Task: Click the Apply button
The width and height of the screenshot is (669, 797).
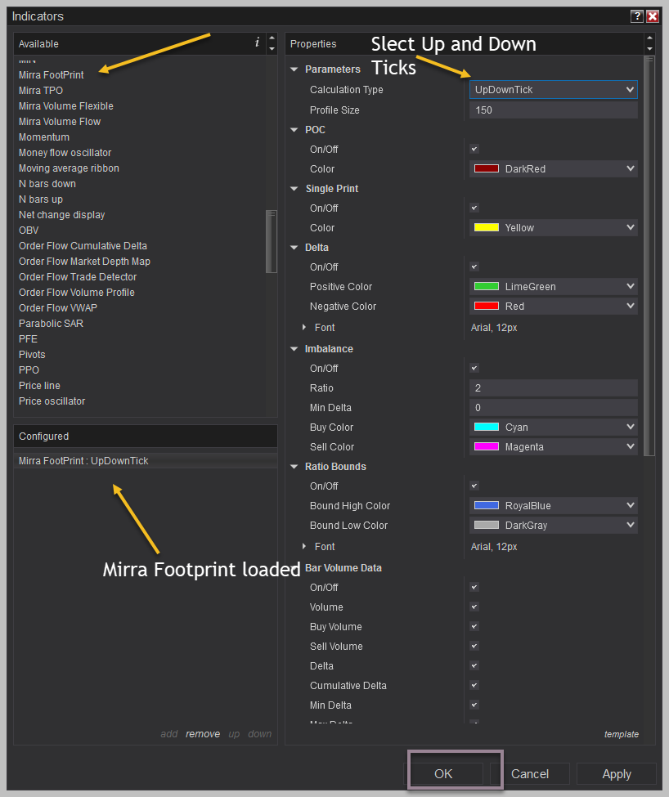Action: [x=617, y=773]
